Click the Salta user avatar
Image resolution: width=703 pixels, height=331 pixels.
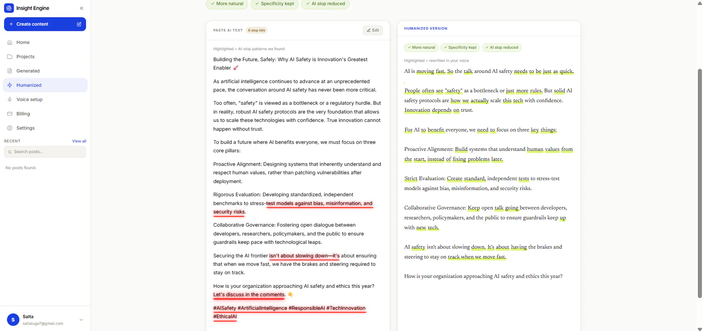coord(13,320)
